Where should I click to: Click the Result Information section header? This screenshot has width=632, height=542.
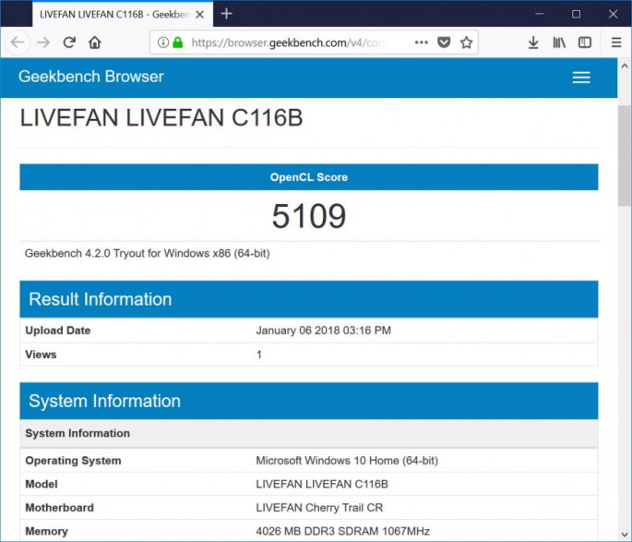pos(309,299)
